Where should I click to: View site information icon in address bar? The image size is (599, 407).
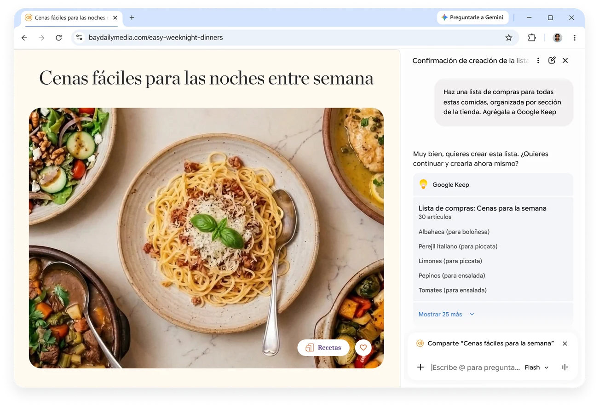click(x=79, y=38)
